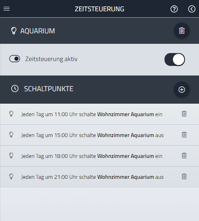The width and height of the screenshot is (199, 221).
Task: Delete the Aquarium time control
Action: pos(182,31)
